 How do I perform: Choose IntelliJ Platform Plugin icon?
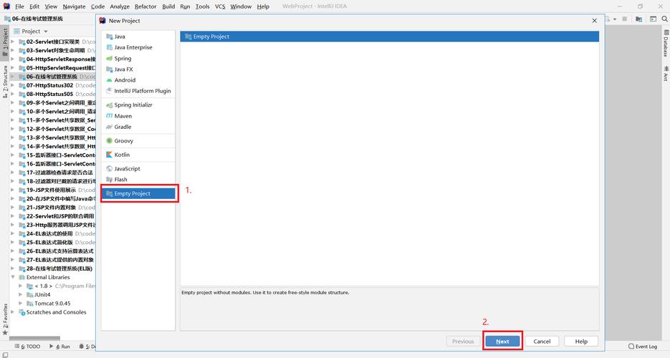(x=110, y=91)
